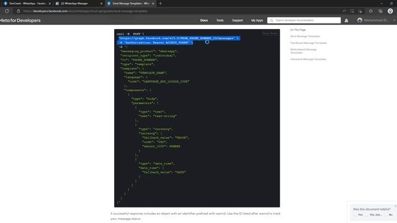This screenshot has height=223, width=397.
Task: Click the add to favorites star icon
Action: [360, 11]
